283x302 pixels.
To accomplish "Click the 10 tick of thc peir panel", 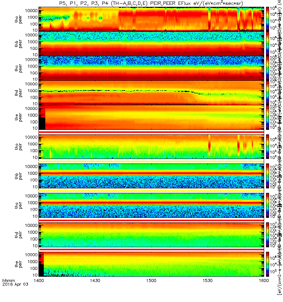I will [35, 216].
